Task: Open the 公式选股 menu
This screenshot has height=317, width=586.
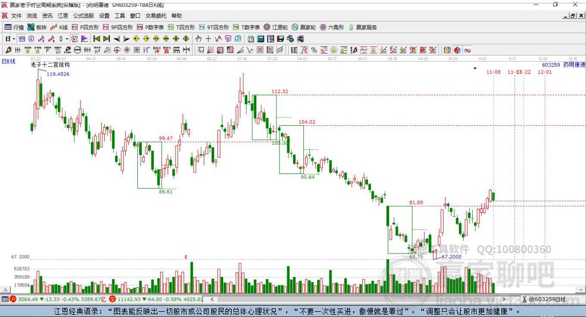Action: (84, 15)
